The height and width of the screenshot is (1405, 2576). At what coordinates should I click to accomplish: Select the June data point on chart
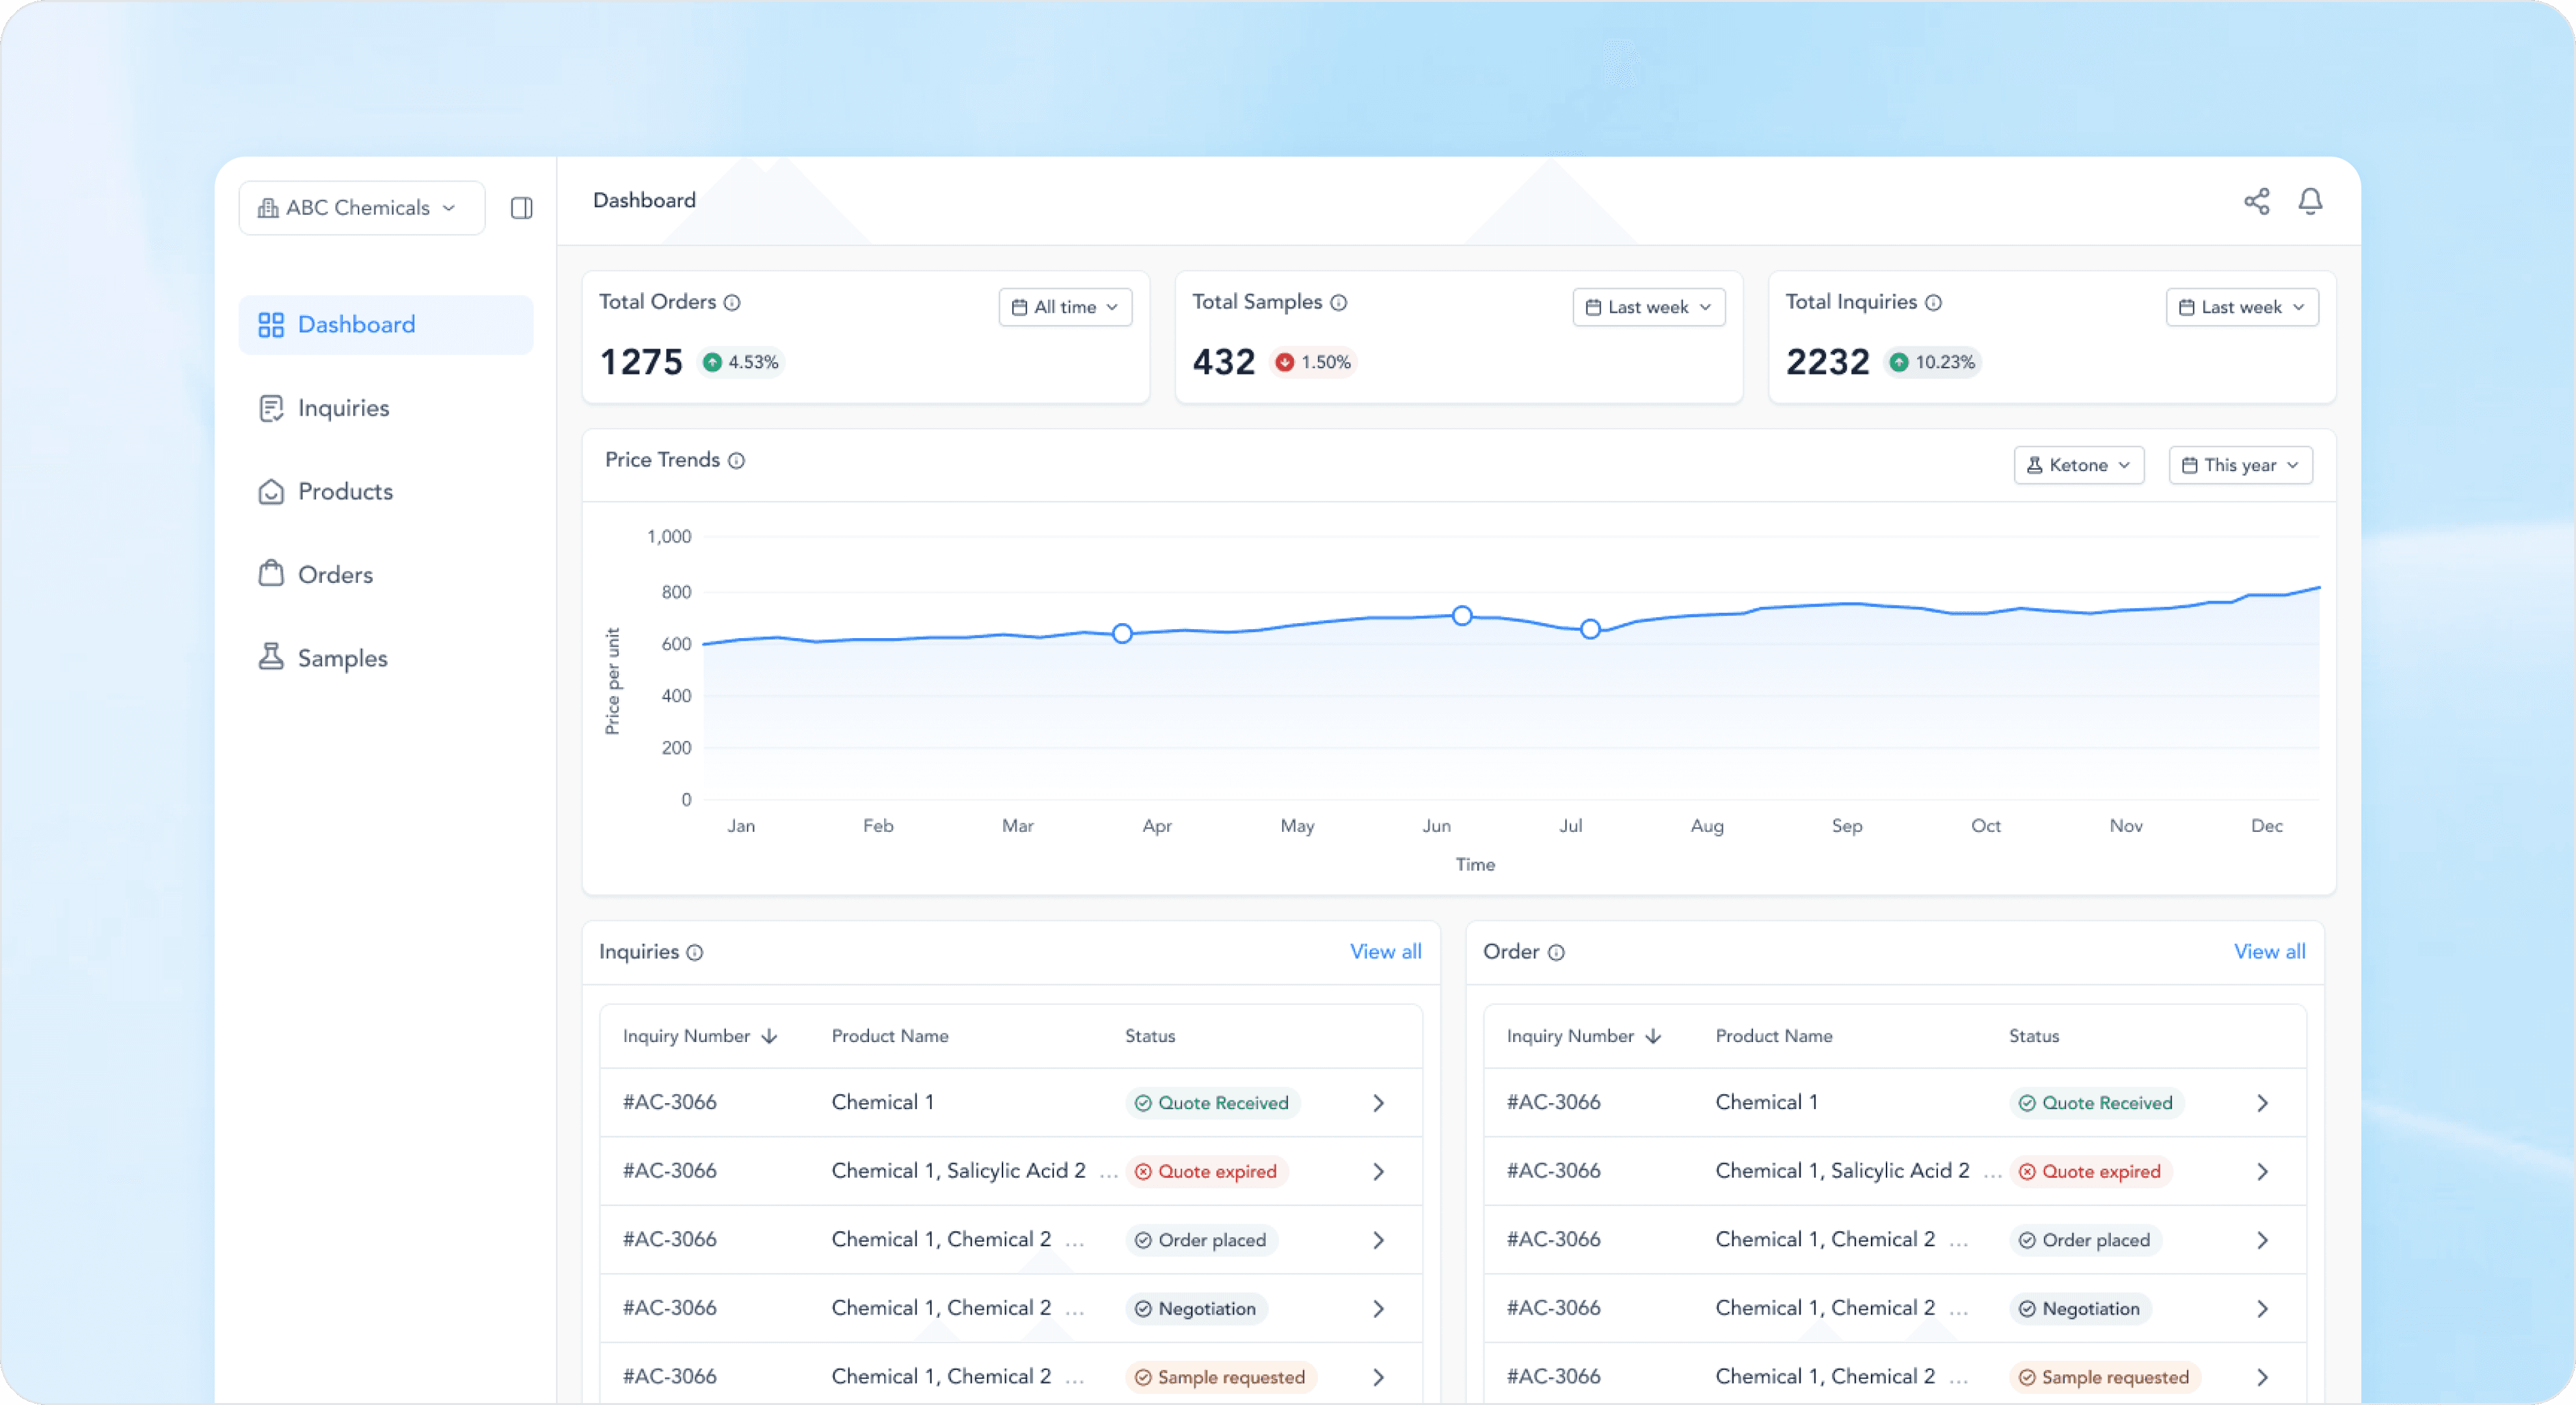[x=1462, y=616]
